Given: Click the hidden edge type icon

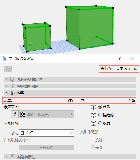Looking at the screenshot, I should click(x=94, y=115).
